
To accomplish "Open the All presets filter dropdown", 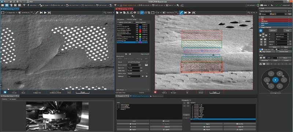I will pos(186,100).
